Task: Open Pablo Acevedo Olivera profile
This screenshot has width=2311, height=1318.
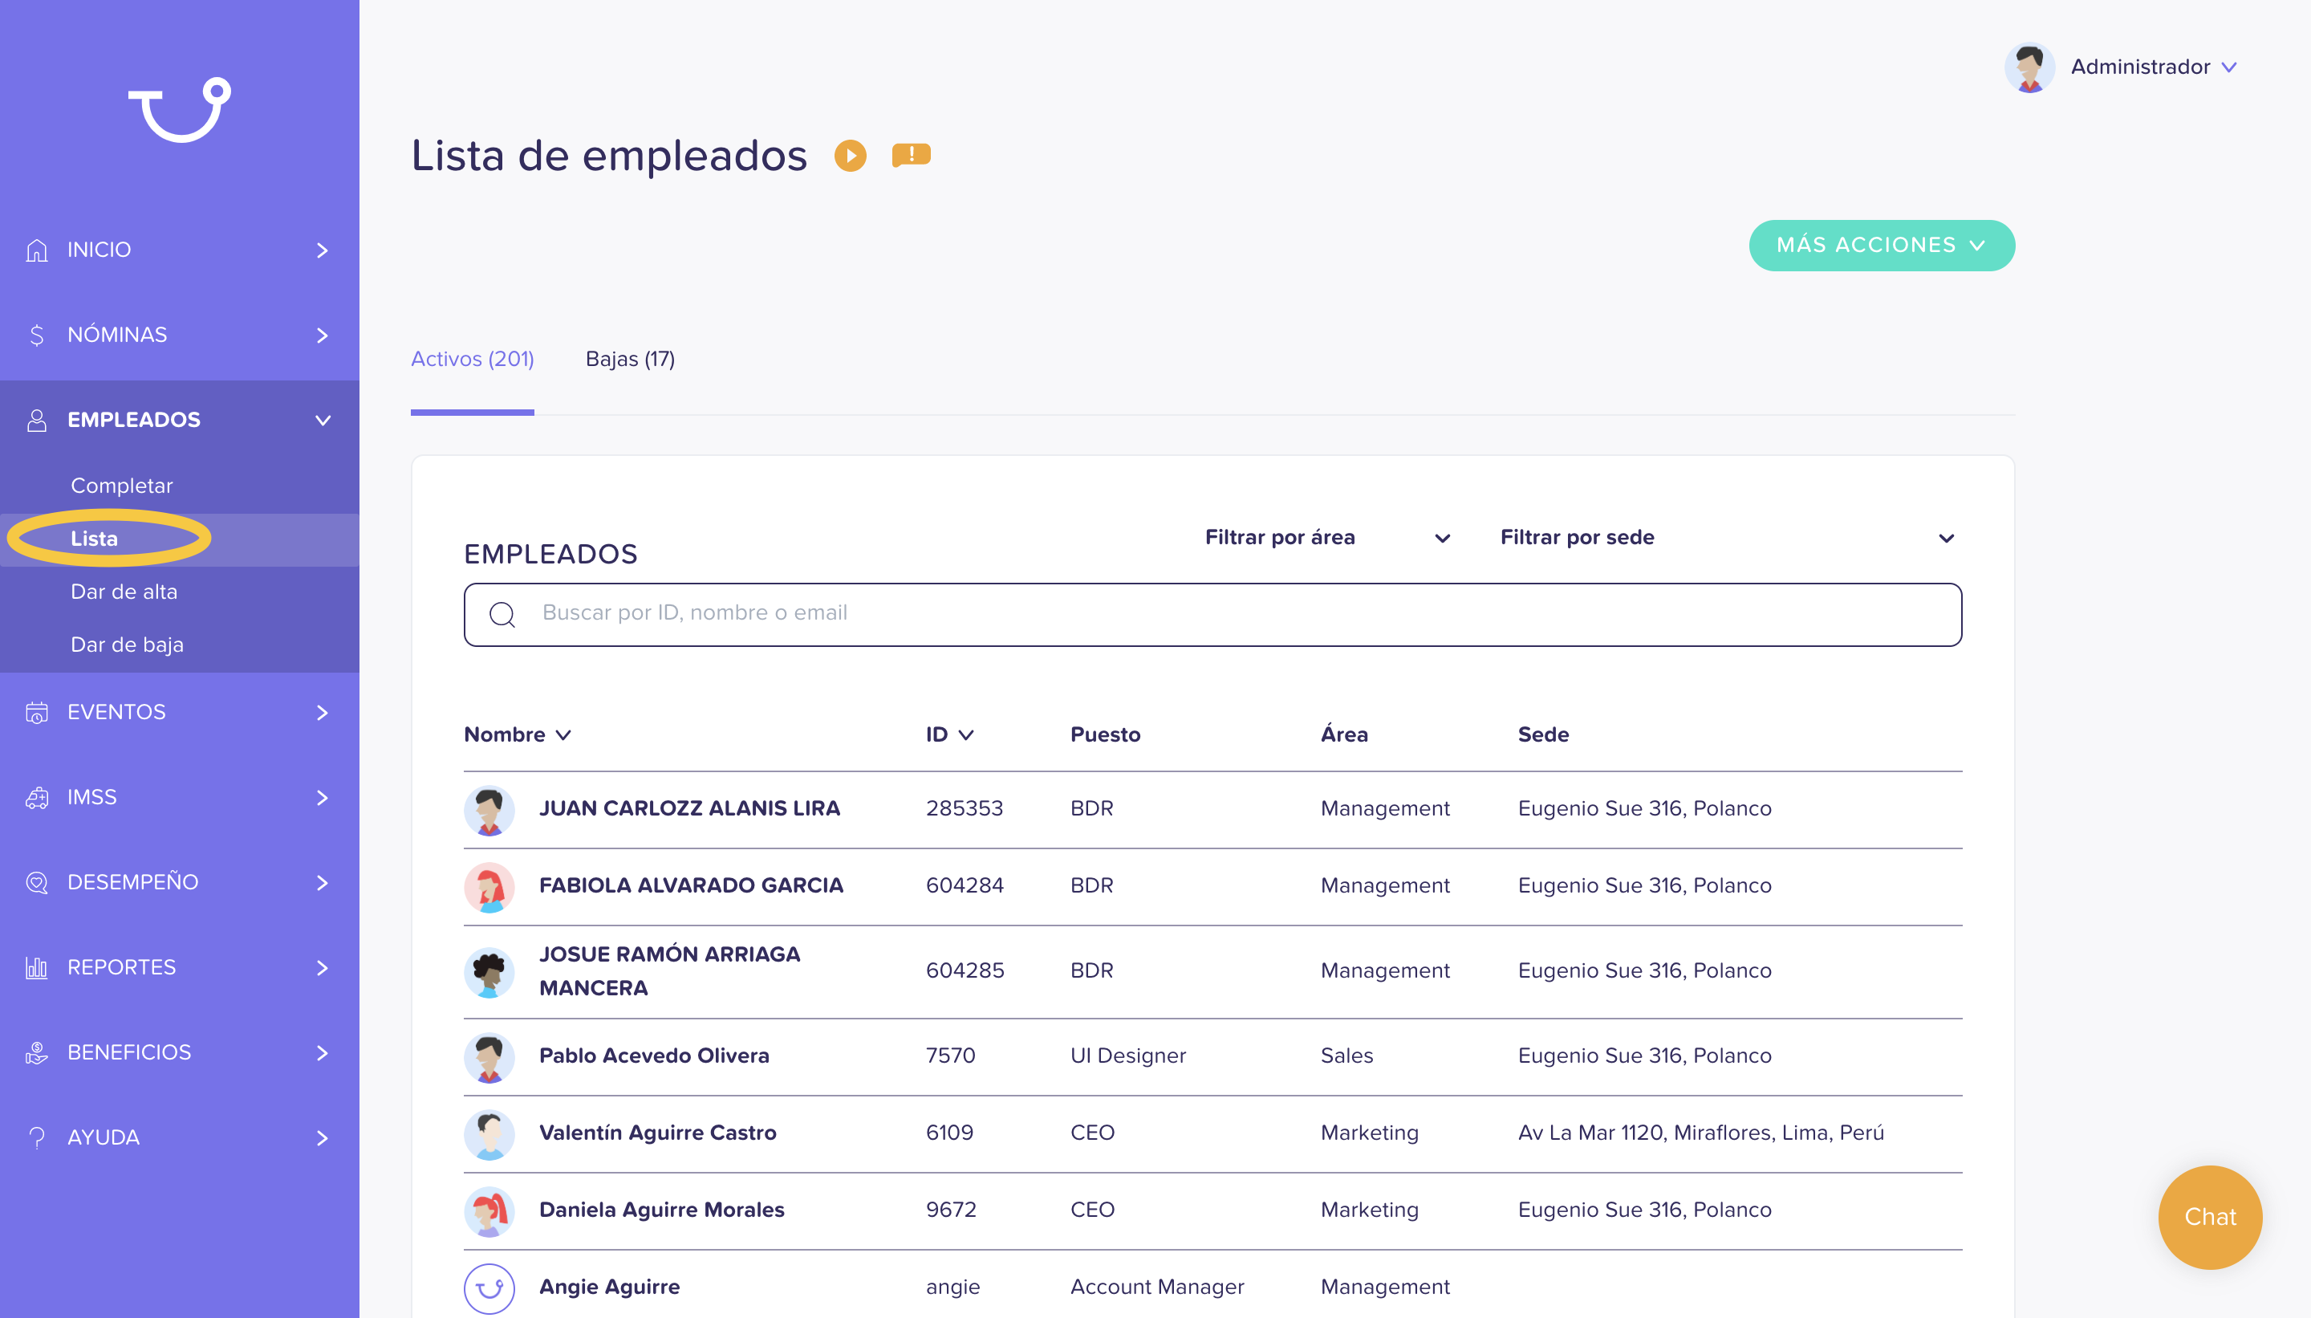Action: (x=654, y=1056)
